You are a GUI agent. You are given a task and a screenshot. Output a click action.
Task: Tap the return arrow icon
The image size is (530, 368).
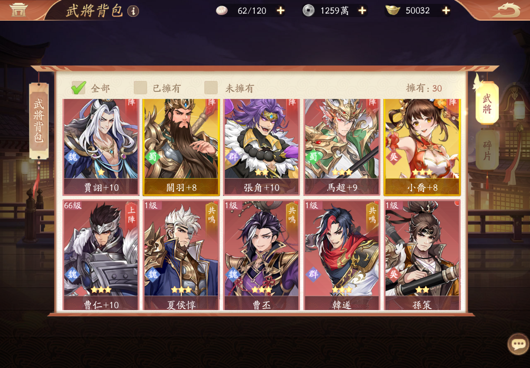(506, 10)
